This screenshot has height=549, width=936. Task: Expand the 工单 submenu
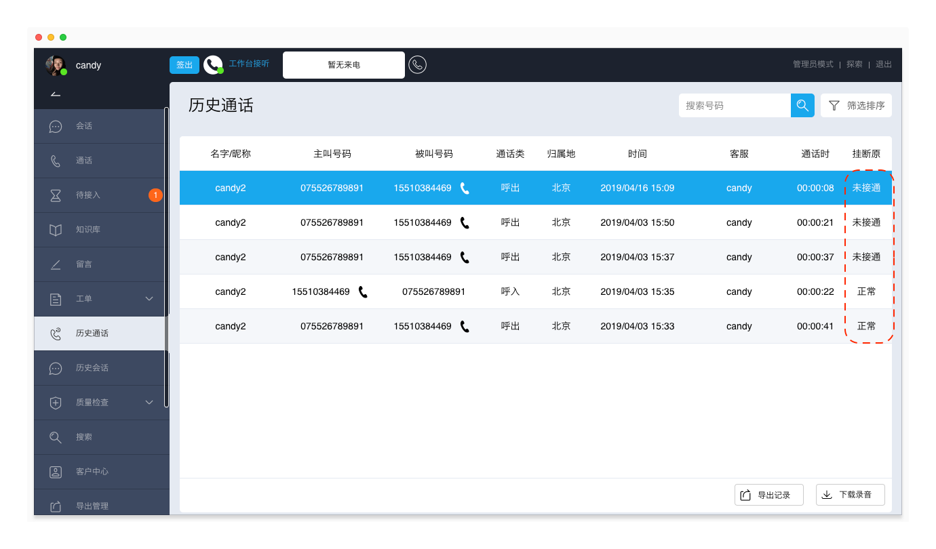click(149, 299)
